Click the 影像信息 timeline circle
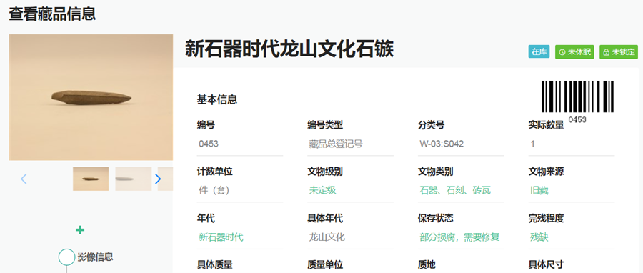This screenshot has height=273, width=643. 67,257
